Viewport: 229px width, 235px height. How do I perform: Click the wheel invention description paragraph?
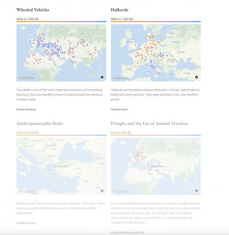pos(60,95)
